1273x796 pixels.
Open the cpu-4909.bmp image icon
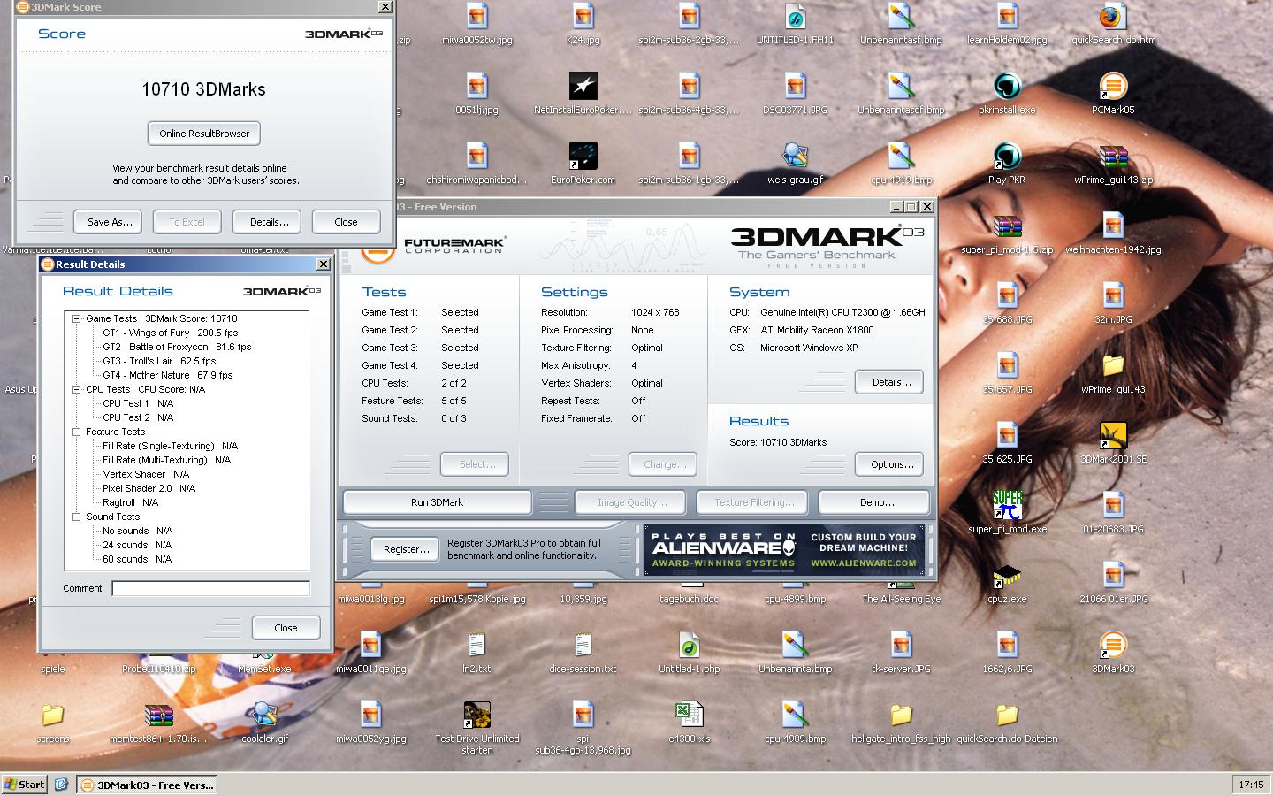click(x=795, y=722)
